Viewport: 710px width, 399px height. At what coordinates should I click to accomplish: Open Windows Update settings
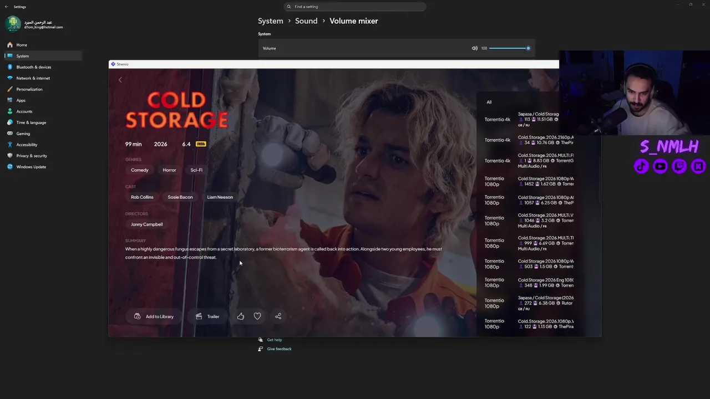[43, 167]
